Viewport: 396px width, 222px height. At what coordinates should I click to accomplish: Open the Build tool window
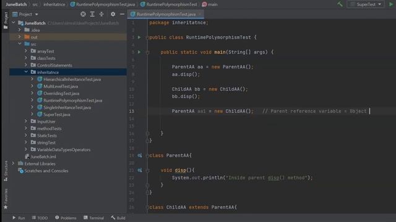coord(118,218)
